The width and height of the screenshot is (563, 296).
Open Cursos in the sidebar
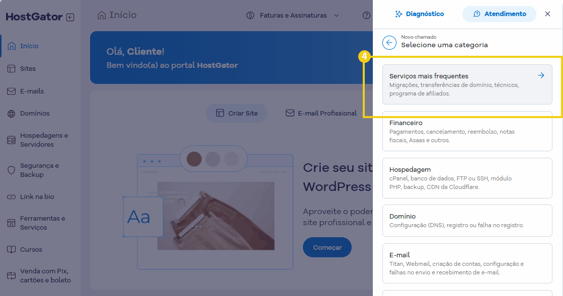point(31,249)
